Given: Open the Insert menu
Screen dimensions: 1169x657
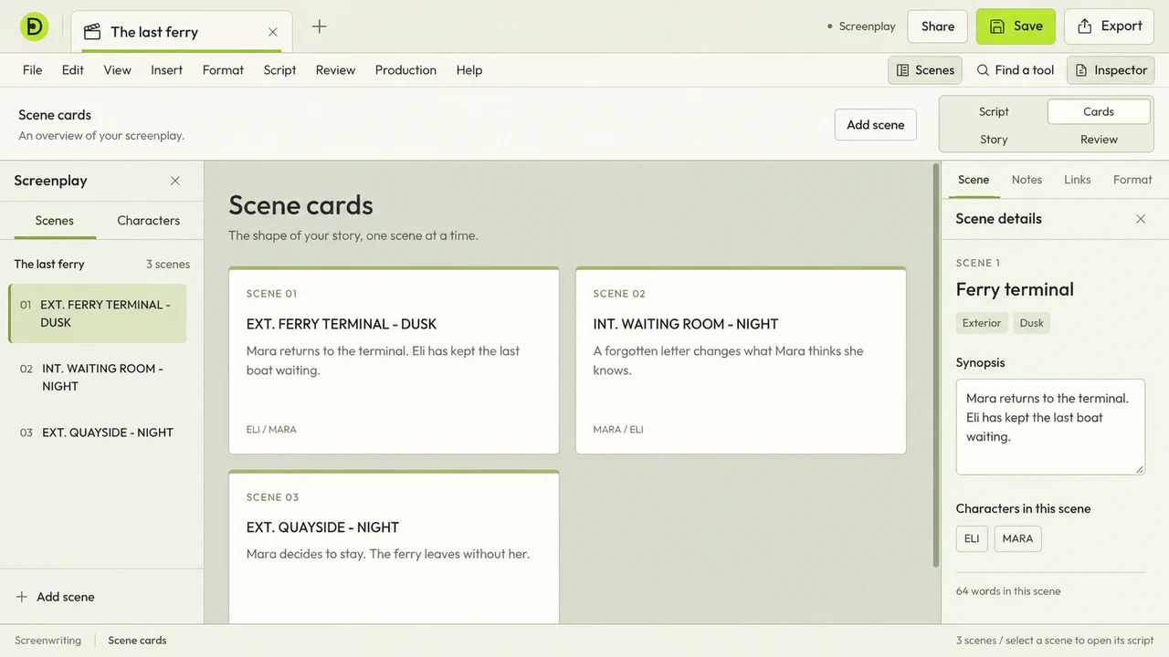Looking at the screenshot, I should 167,70.
